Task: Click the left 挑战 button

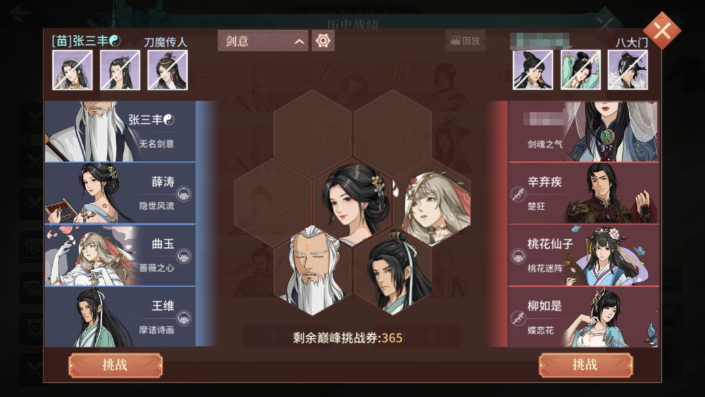Action: point(115,365)
